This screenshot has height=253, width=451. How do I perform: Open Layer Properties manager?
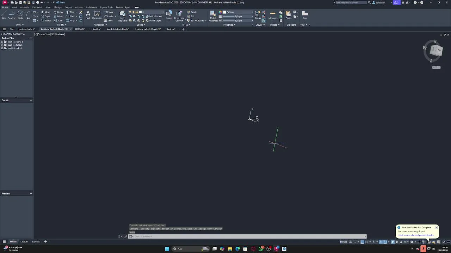coord(123,16)
